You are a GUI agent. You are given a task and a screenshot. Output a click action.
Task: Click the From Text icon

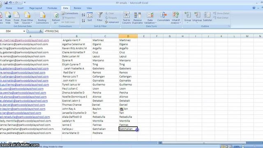pos(16,18)
